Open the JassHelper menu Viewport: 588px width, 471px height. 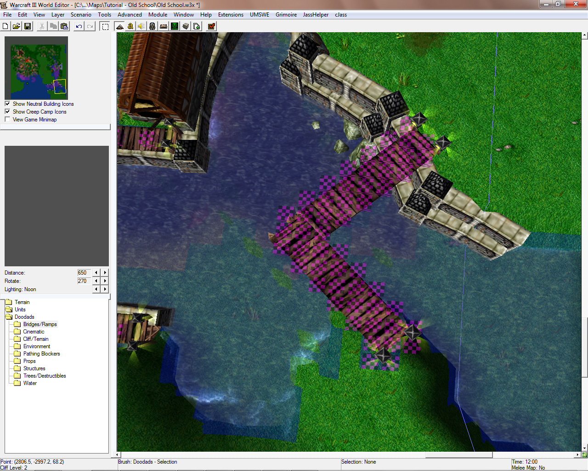[316, 15]
